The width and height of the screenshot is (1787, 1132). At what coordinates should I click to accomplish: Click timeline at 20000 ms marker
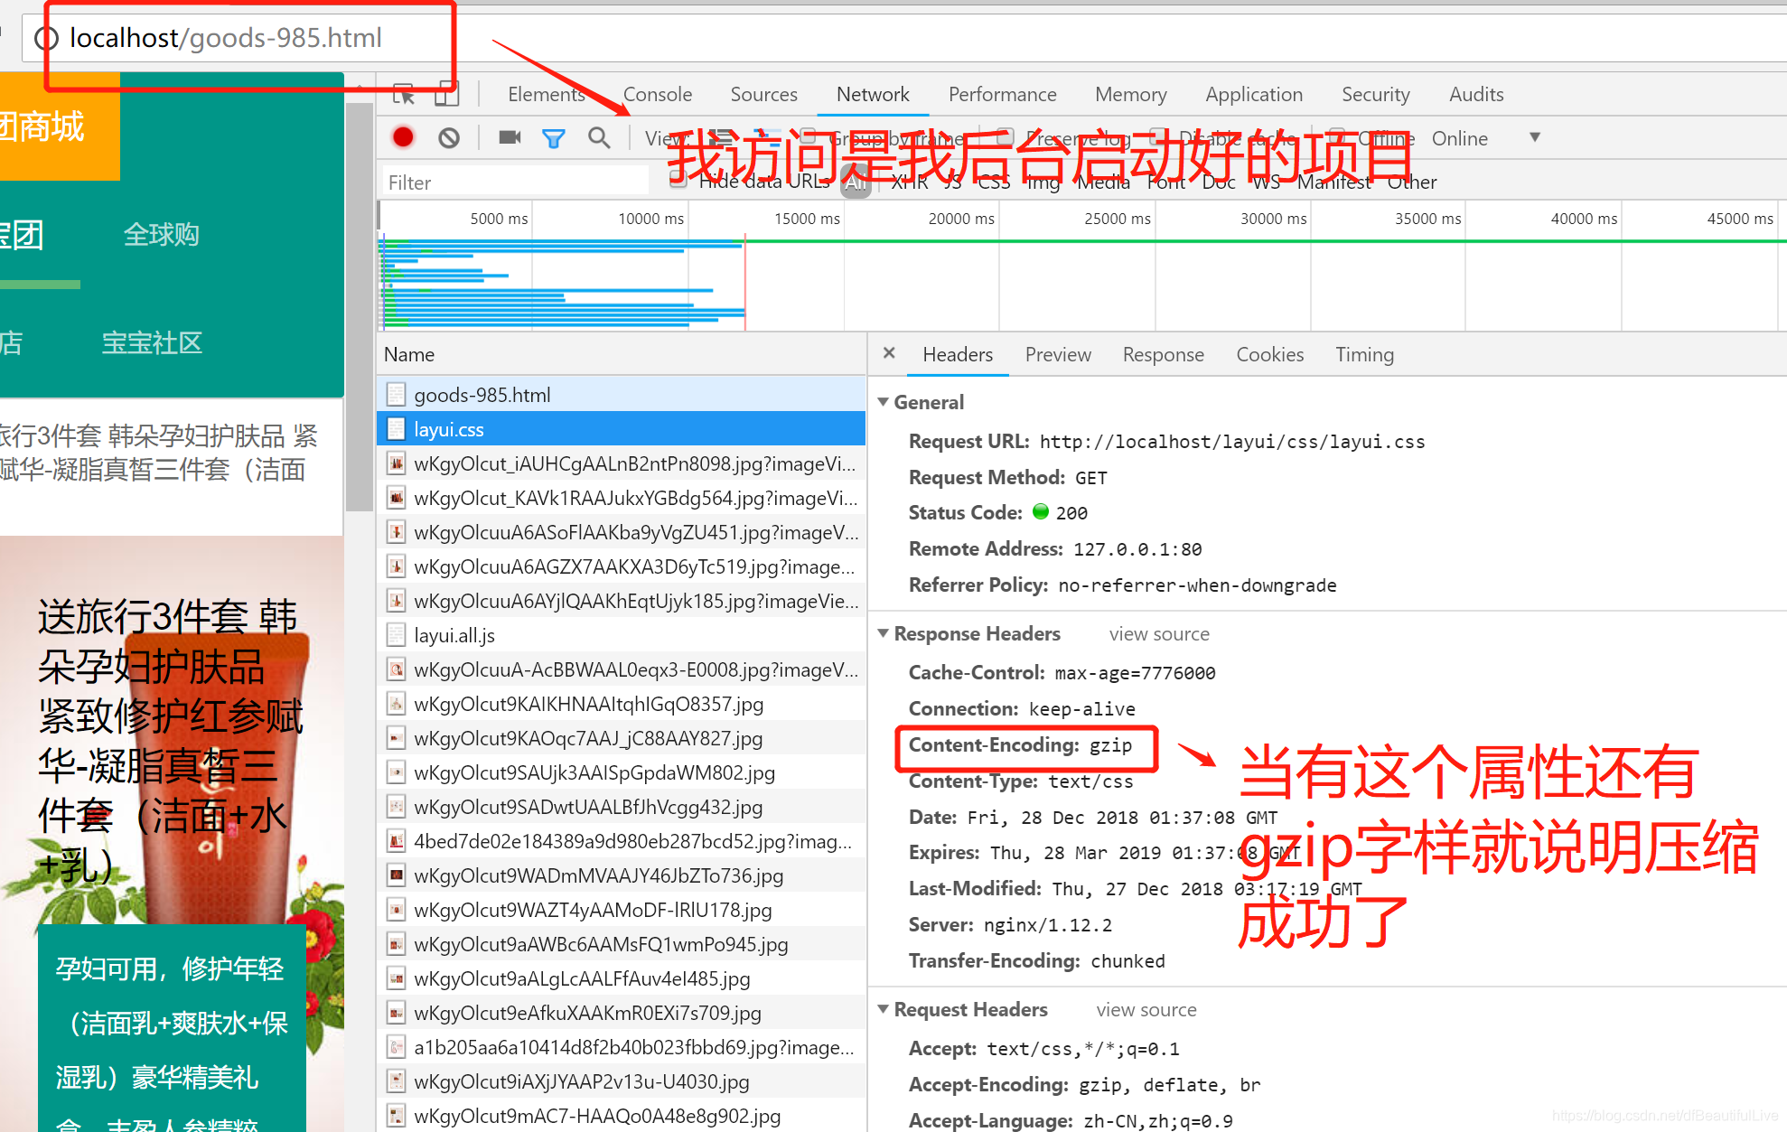[961, 219]
